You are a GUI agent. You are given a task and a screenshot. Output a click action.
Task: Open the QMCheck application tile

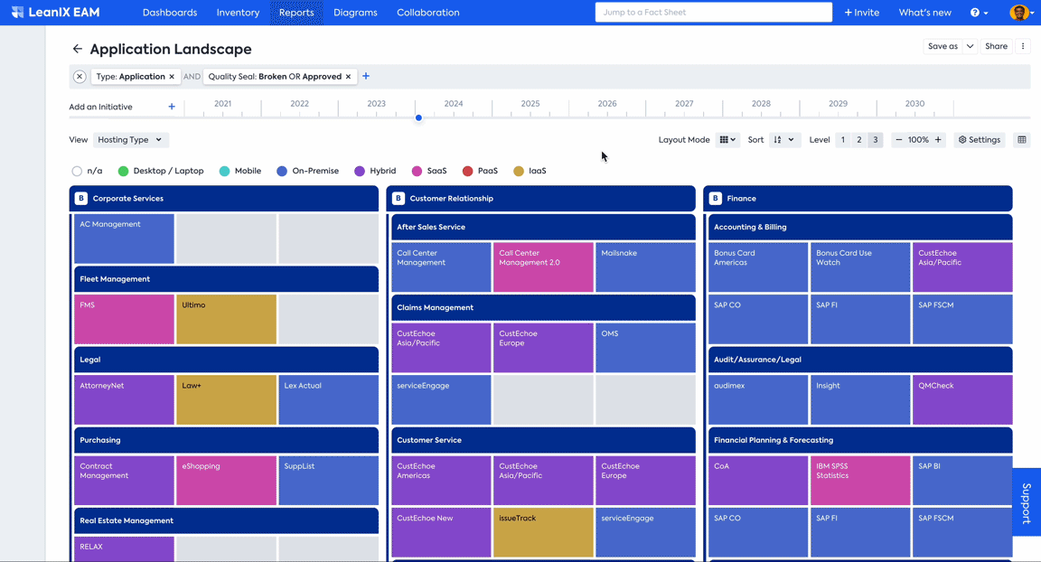pos(962,399)
